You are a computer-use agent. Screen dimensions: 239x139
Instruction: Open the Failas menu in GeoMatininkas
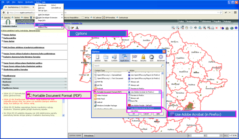pos(181,22)
